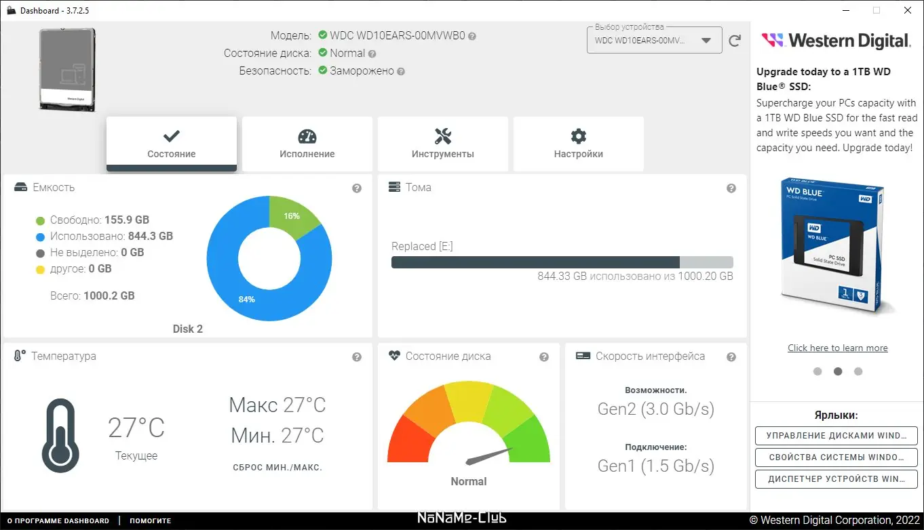Click the Western Digital Corporation, 2022 copyright text
The height and width of the screenshot is (530, 924).
tap(834, 520)
